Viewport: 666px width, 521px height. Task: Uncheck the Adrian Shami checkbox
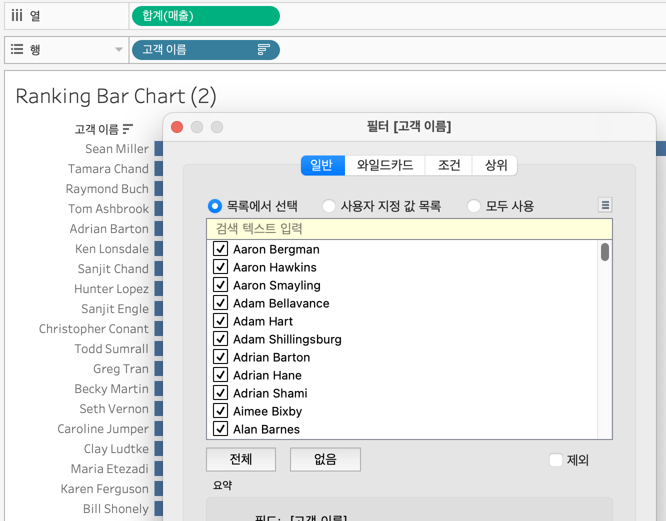pos(220,392)
